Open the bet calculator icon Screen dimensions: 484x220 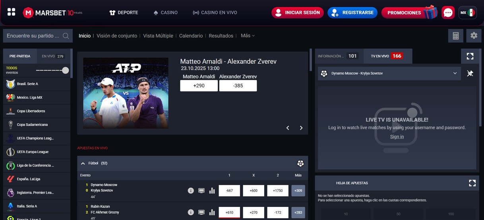pyautogui.click(x=455, y=36)
